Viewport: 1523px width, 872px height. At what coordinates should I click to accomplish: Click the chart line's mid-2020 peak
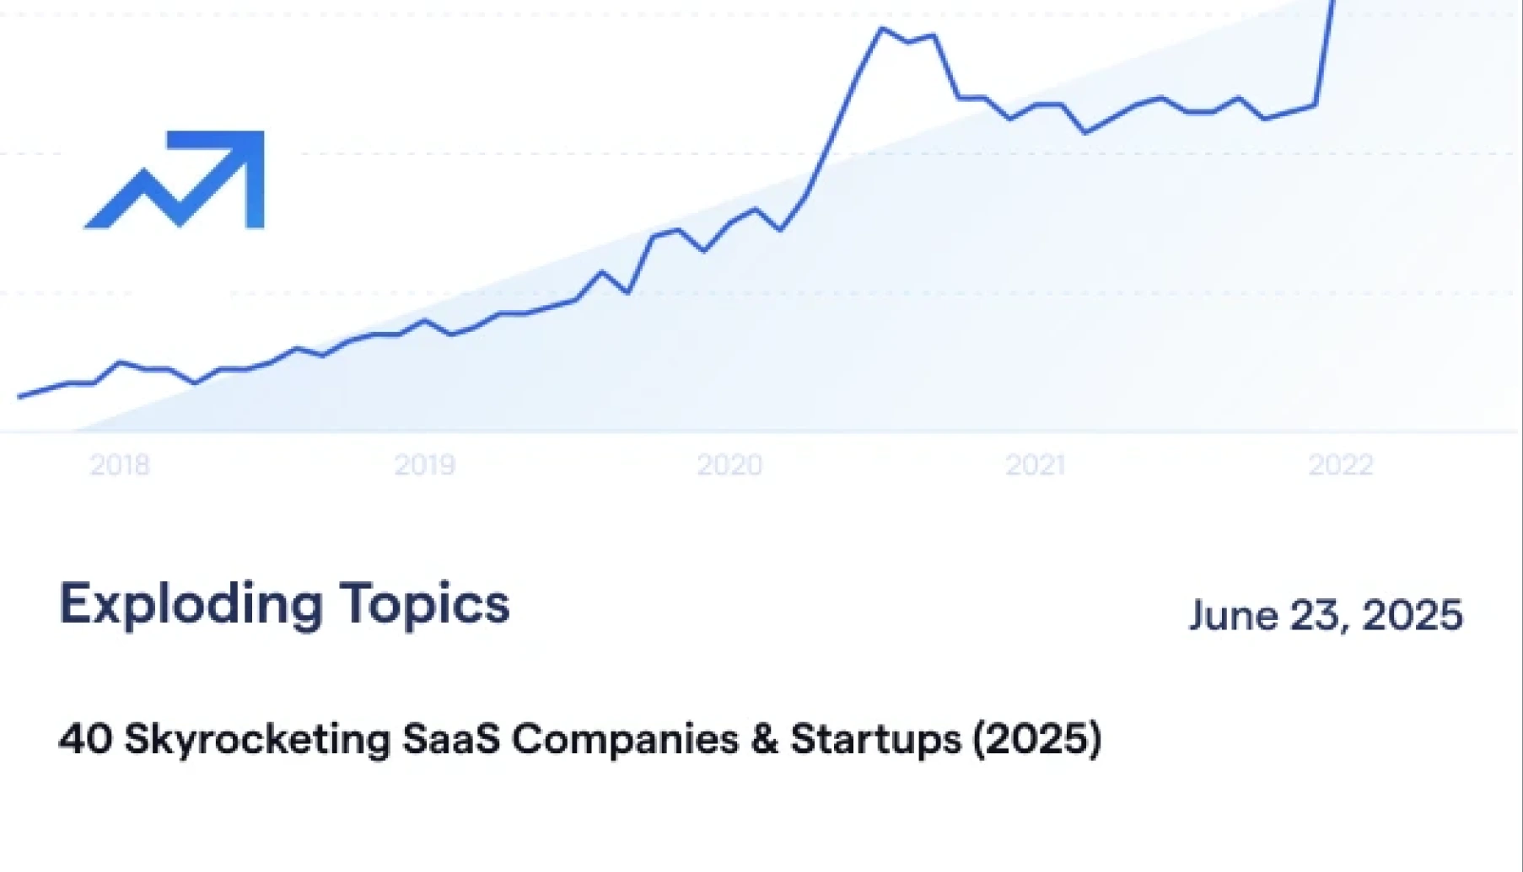(883, 29)
